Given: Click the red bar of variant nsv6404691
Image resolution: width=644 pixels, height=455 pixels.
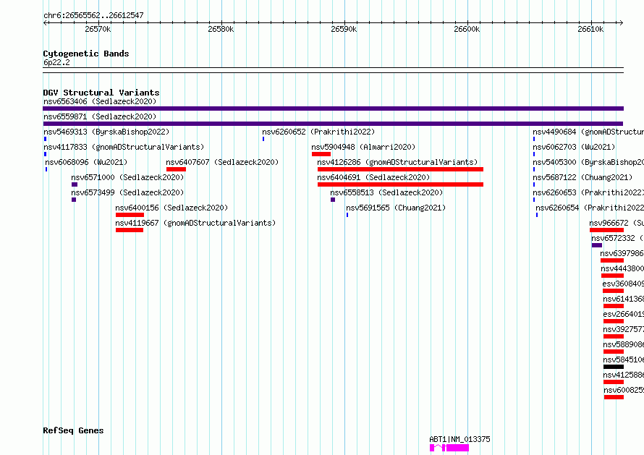Looking at the screenshot, I should point(400,184).
